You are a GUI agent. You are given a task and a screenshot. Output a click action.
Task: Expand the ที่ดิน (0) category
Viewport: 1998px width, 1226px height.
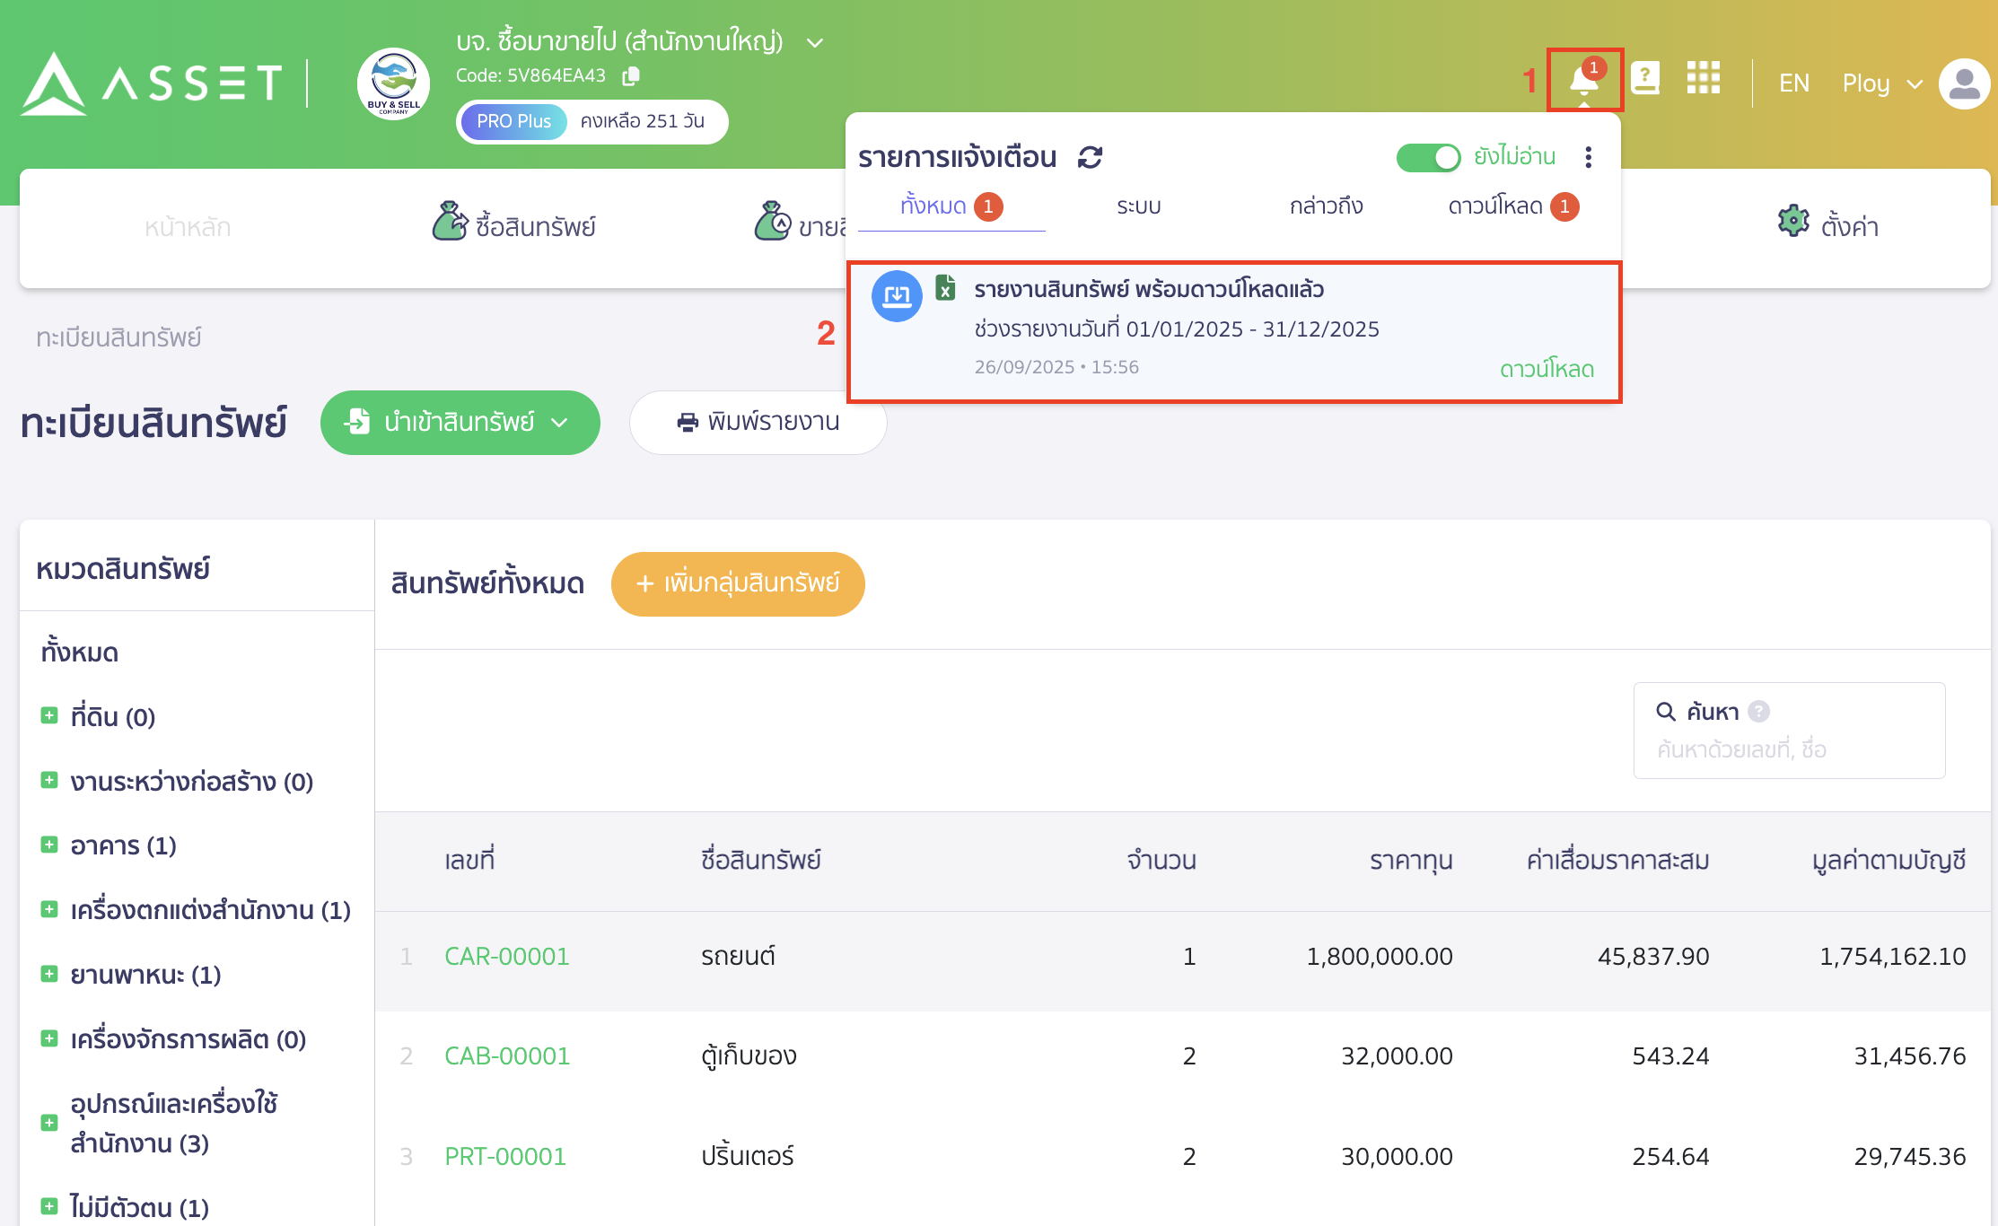tap(49, 714)
